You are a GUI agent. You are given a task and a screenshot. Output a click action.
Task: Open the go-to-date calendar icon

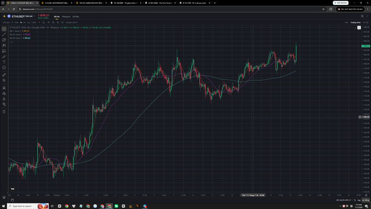(x=13, y=200)
